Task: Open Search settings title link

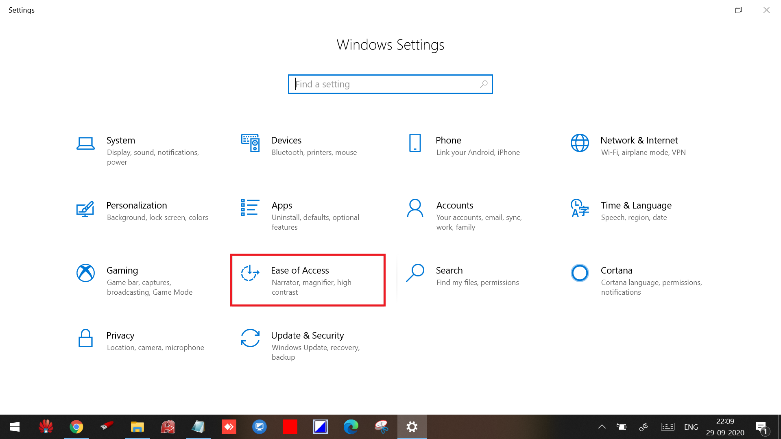Action: coord(449,270)
